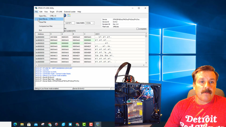Screen dimensions: 226x127
Task: Open the Help menu
Action: tap(79, 12)
